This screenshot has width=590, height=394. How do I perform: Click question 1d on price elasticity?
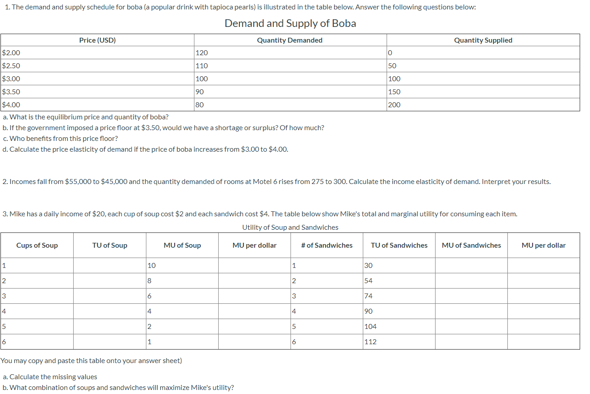(x=145, y=149)
